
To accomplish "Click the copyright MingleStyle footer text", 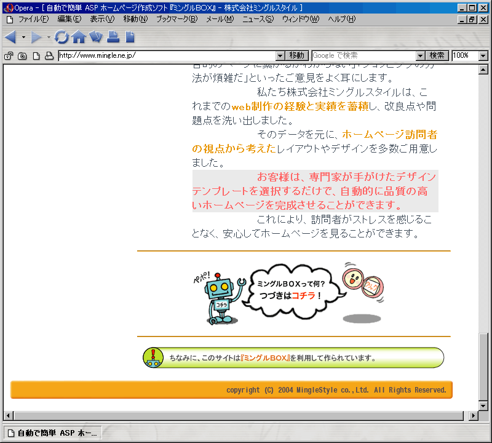I will click(x=336, y=390).
